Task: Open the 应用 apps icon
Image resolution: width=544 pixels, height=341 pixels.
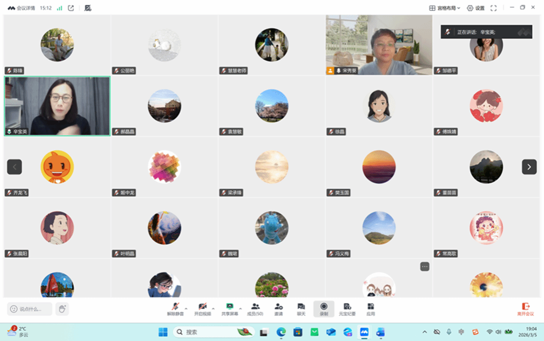Action: click(370, 309)
